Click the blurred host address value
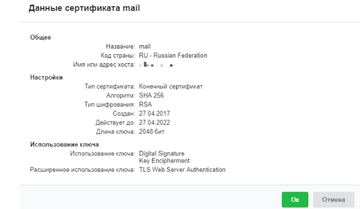 click(157, 64)
